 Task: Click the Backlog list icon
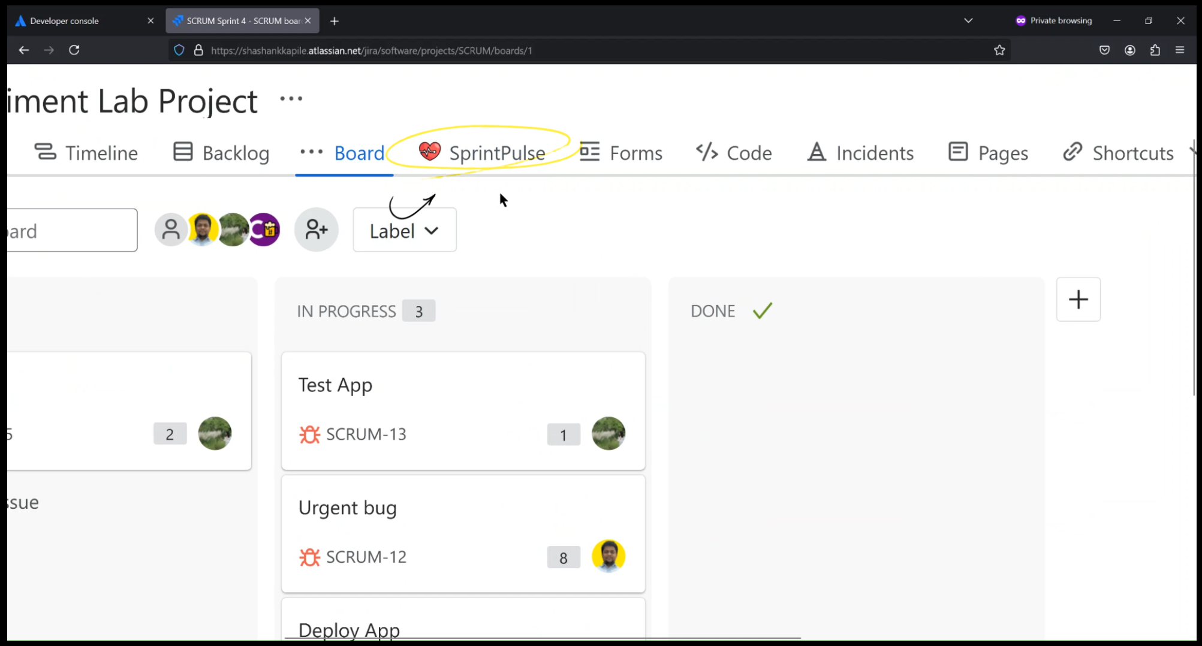point(183,152)
